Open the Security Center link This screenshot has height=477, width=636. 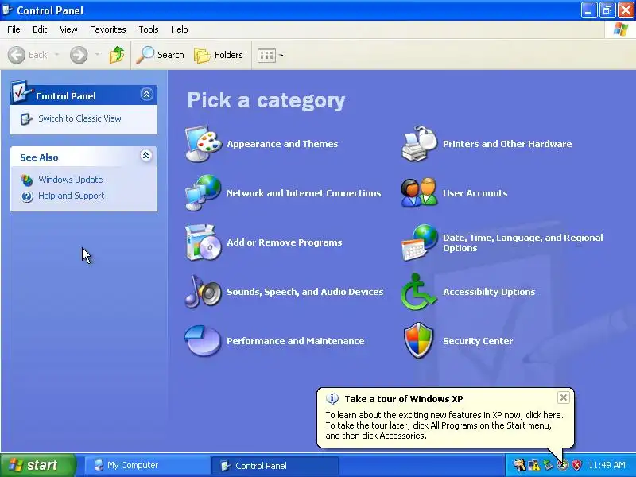pyautogui.click(x=478, y=341)
